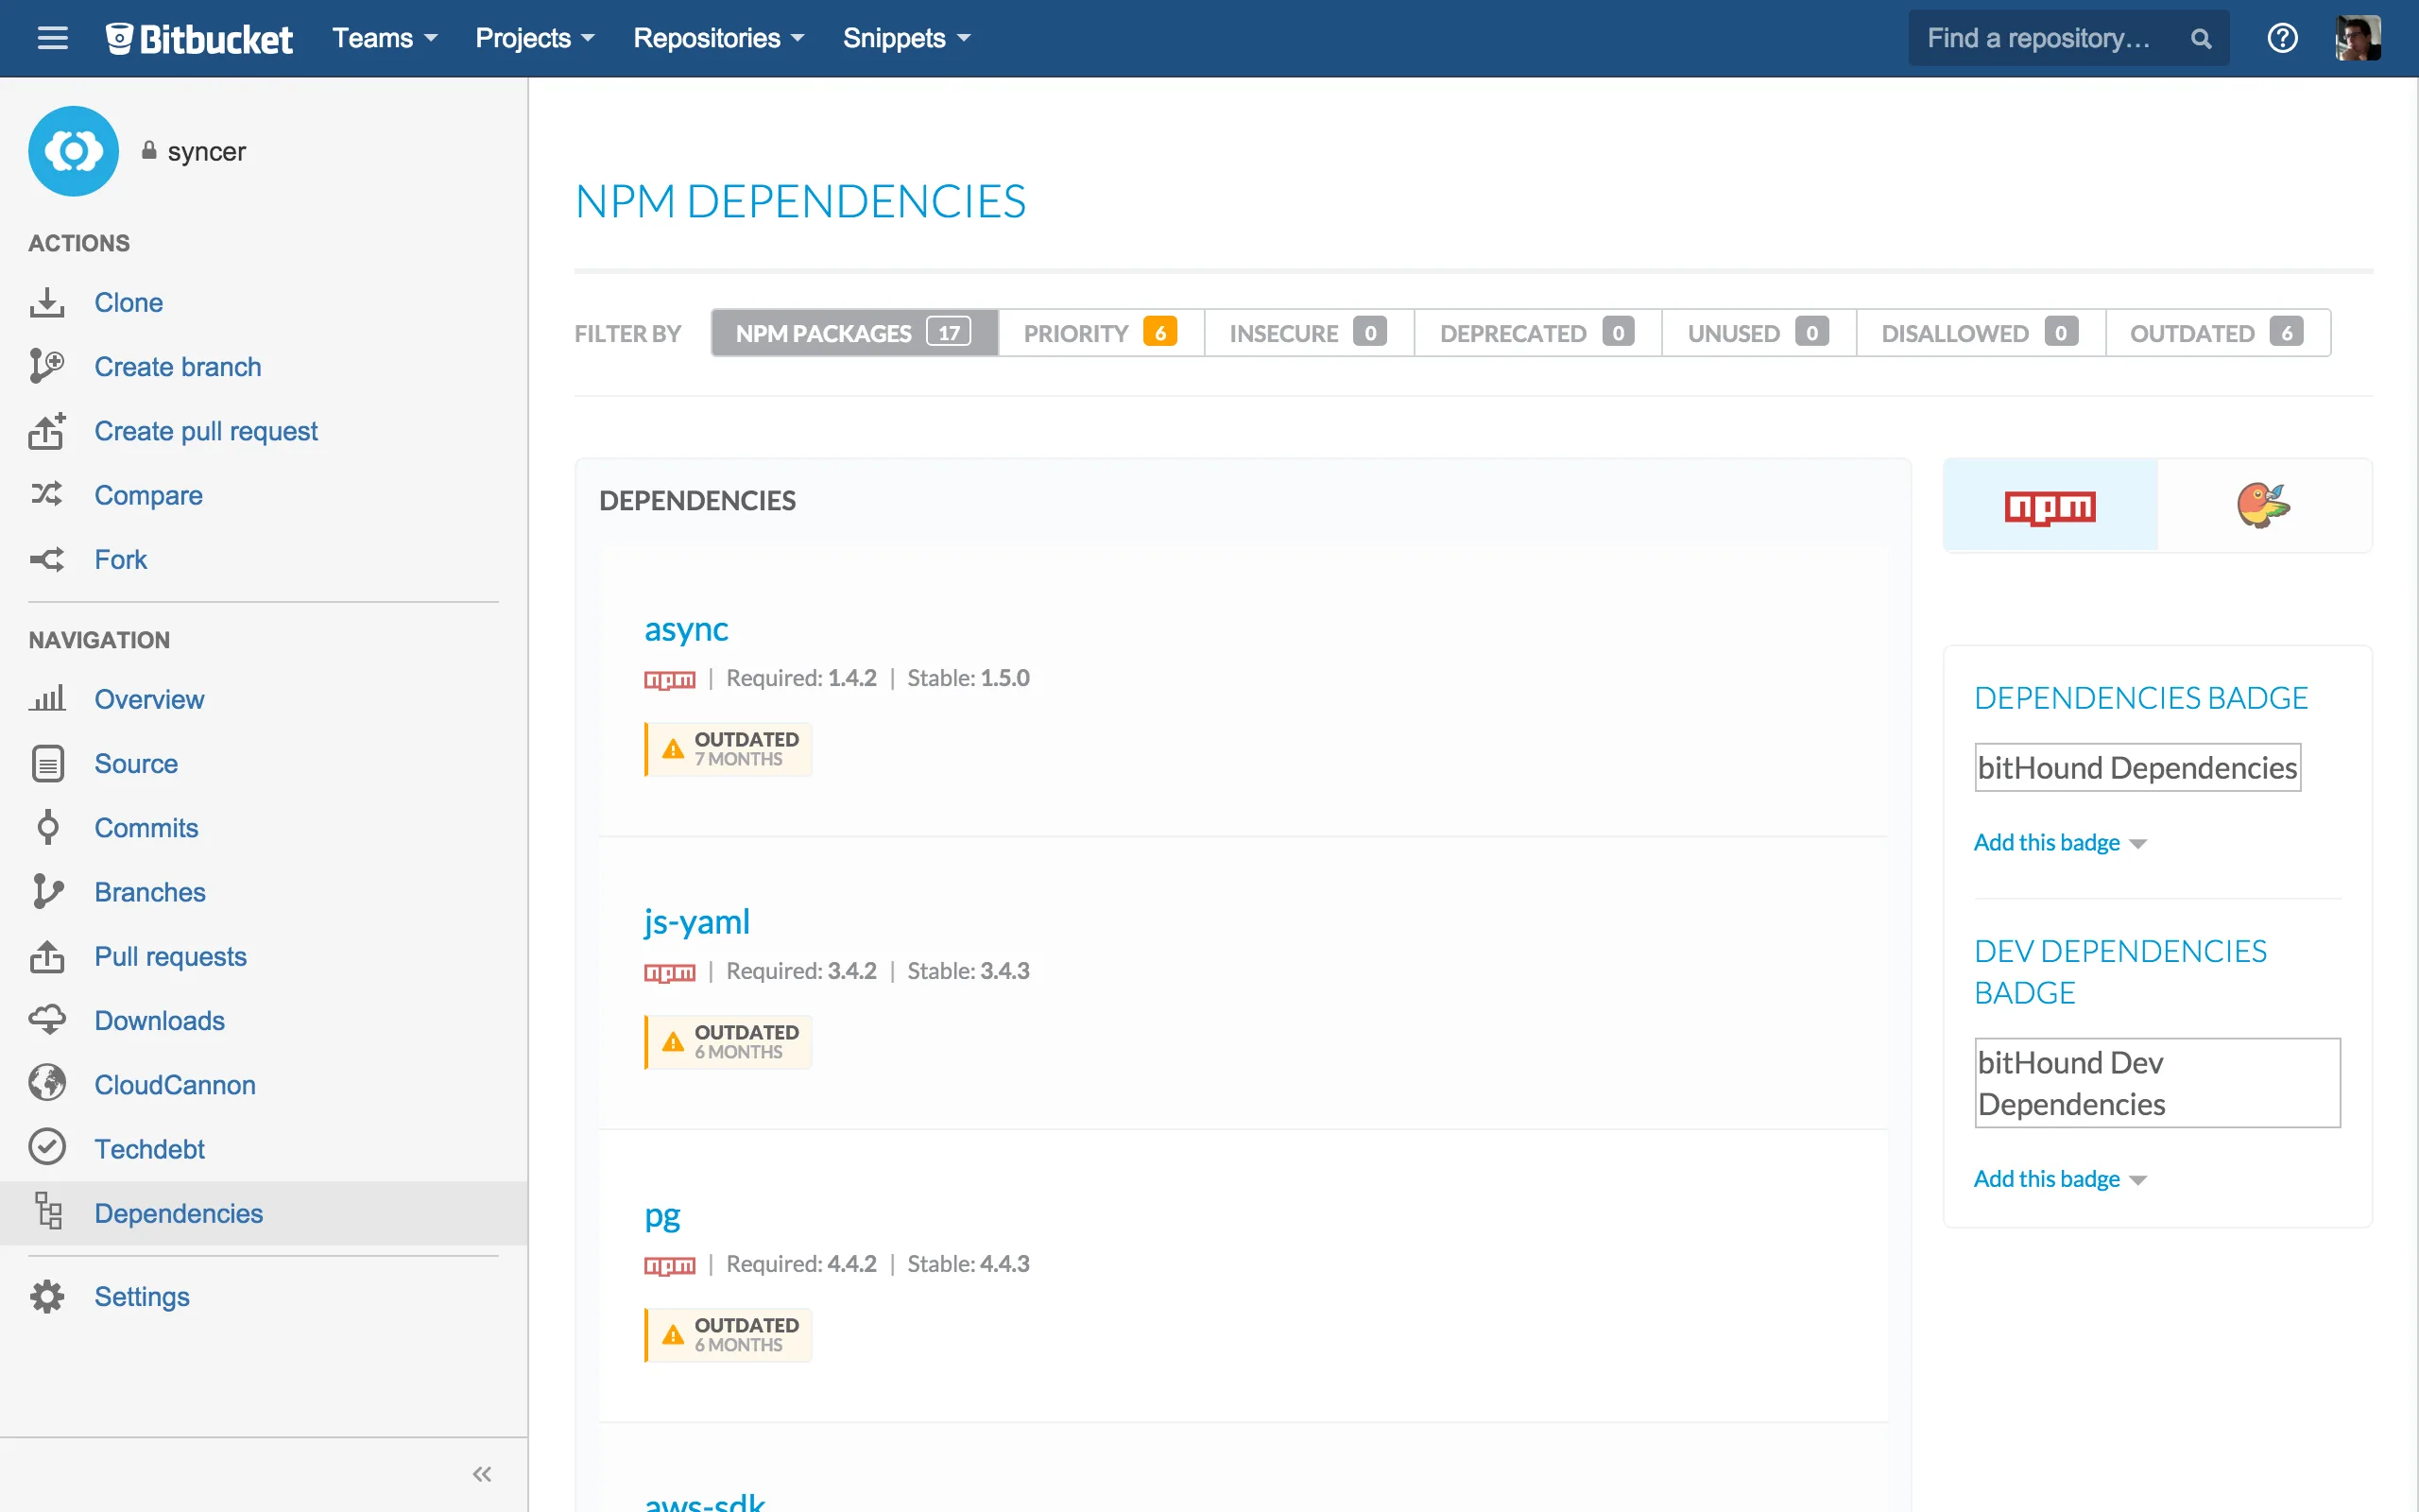The width and height of the screenshot is (2419, 1512).
Task: Click the Settings gear icon
Action: 47,1296
